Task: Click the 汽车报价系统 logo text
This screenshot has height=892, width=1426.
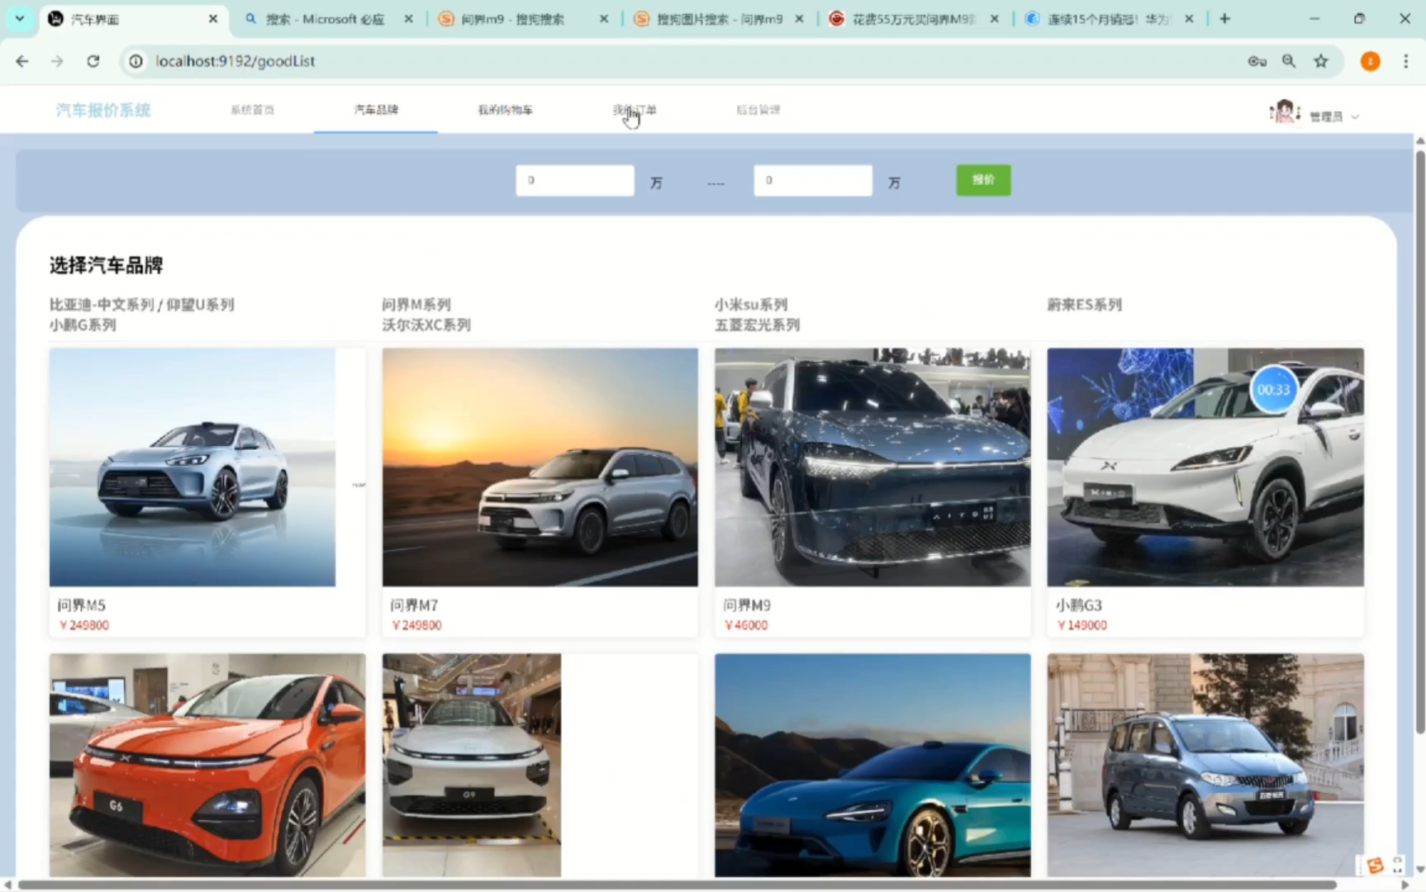Action: (x=103, y=110)
